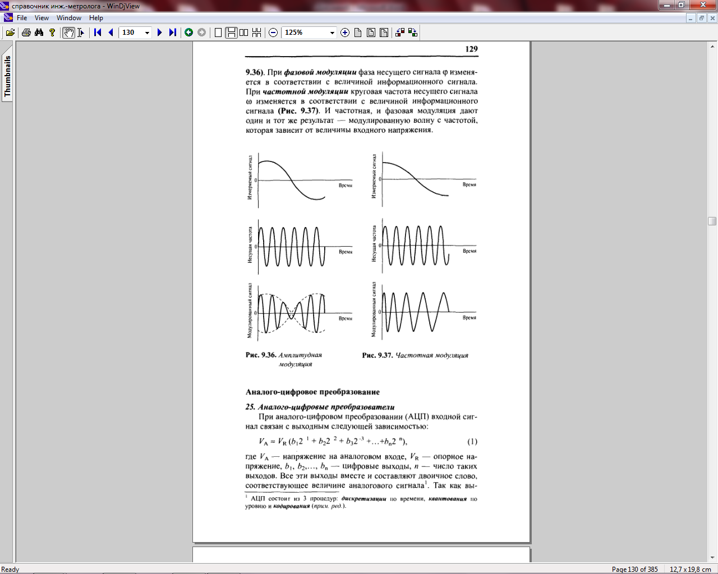Click the first page-fit icon after zoom in
This screenshot has width=718, height=574.
pos(358,33)
